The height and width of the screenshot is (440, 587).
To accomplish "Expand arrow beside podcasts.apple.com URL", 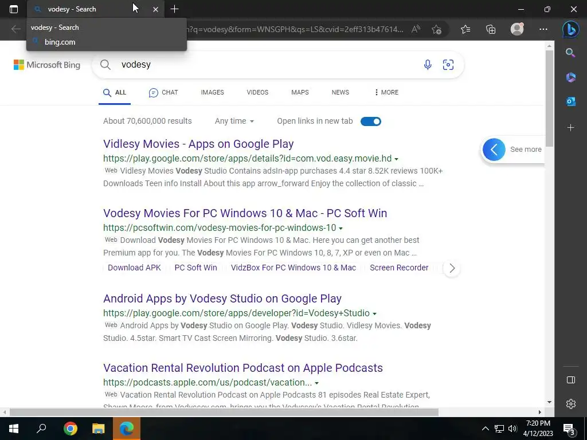I will coord(316,383).
